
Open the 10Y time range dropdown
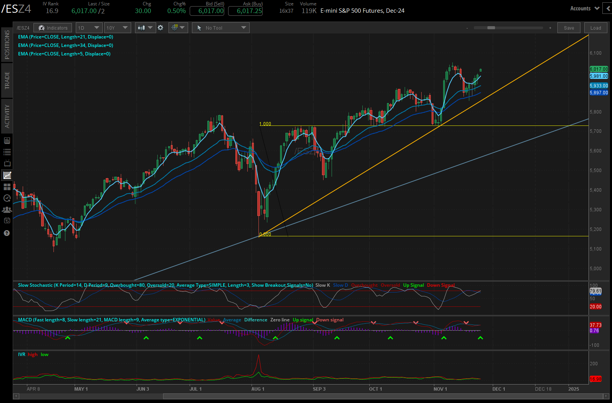117,28
